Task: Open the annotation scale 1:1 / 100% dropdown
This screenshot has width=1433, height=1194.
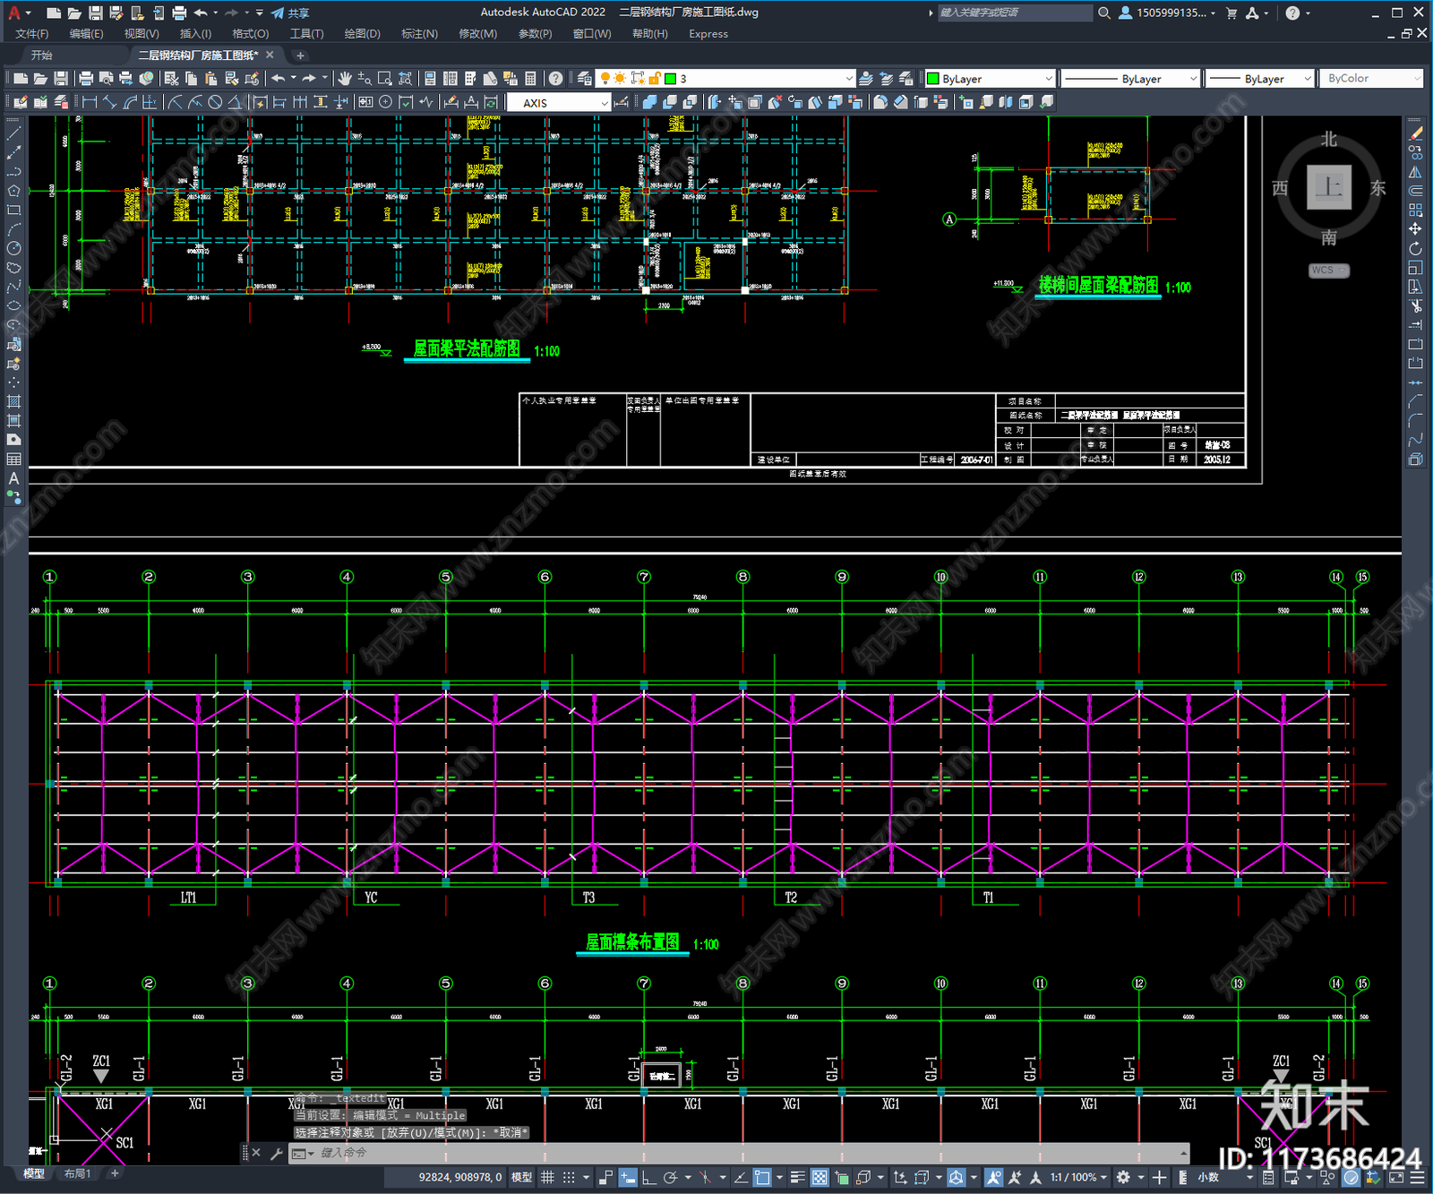Action: [x=1078, y=1177]
